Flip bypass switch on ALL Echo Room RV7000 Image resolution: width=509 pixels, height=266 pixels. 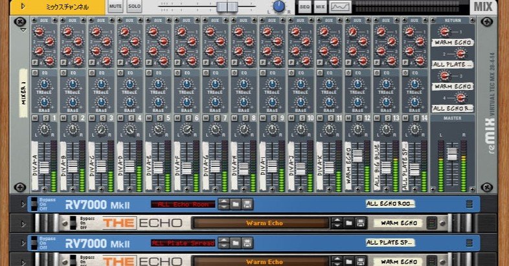[x=34, y=204]
